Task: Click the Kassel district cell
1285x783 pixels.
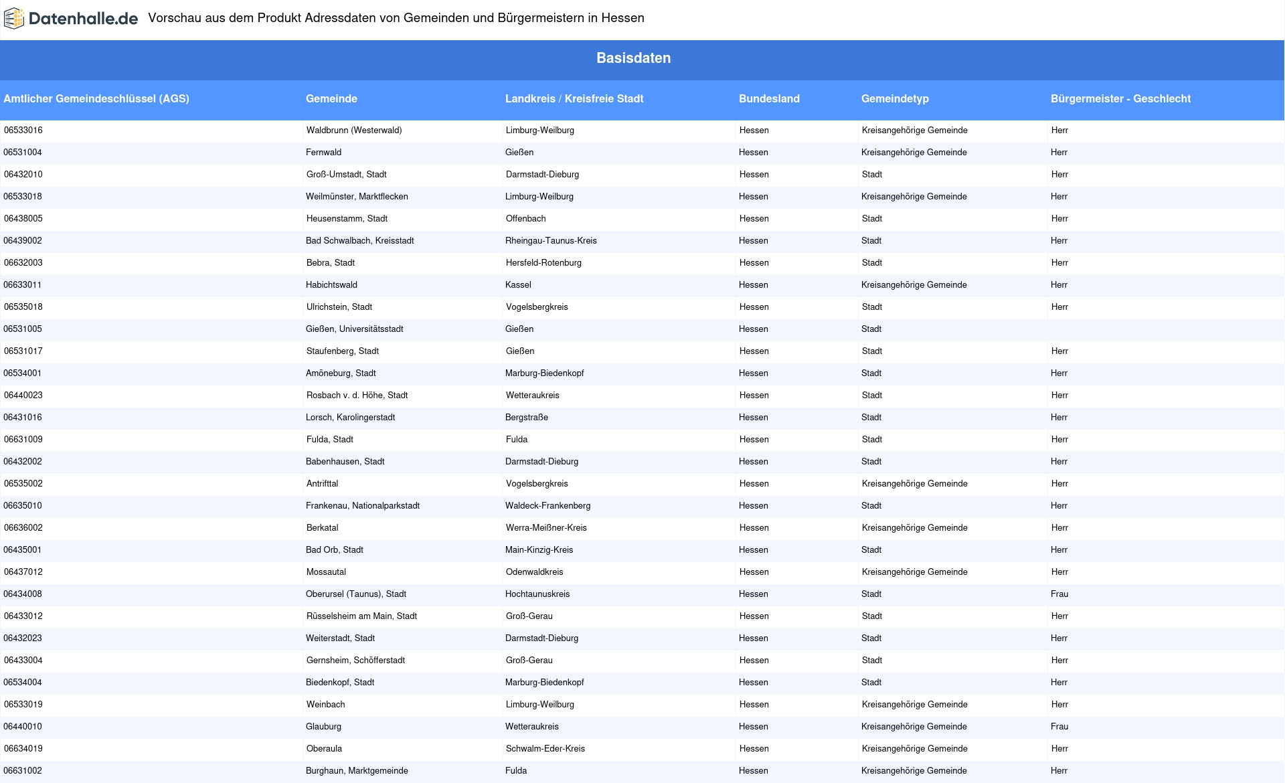Action: click(518, 285)
